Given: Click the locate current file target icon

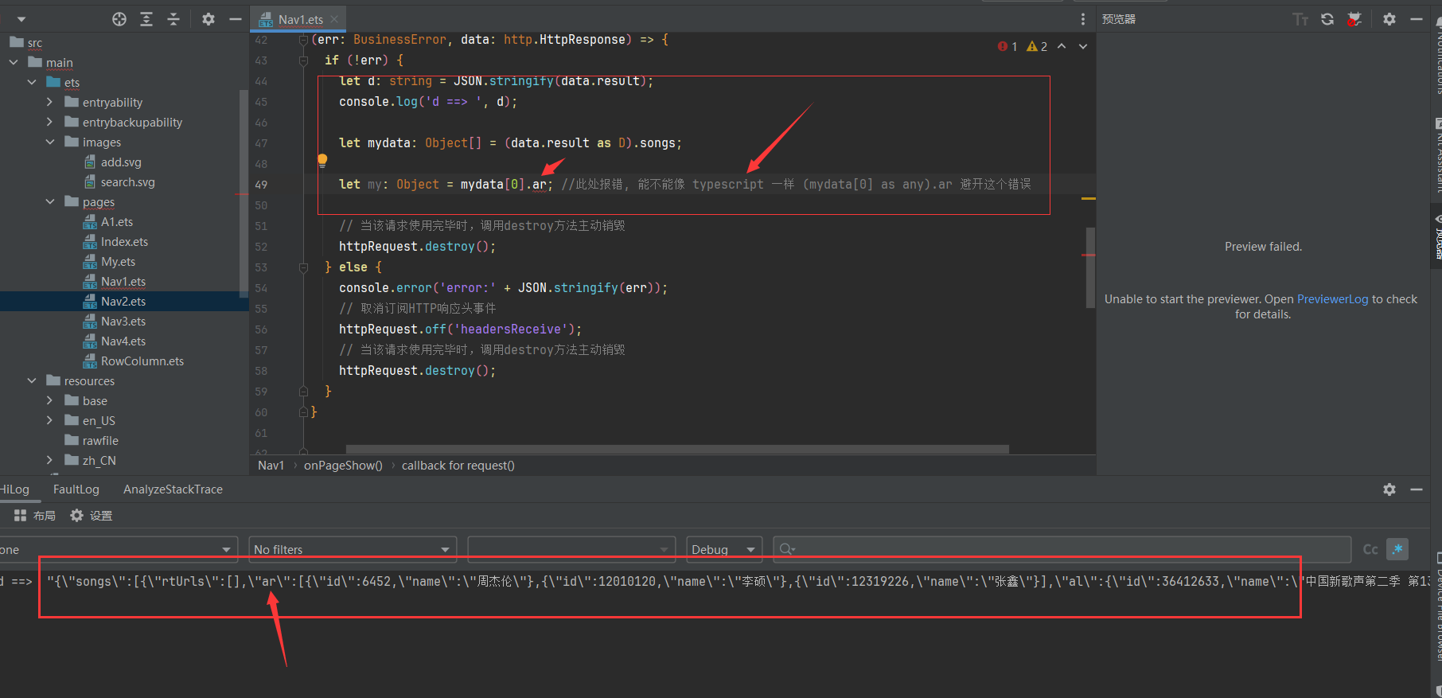Looking at the screenshot, I should pos(119,19).
